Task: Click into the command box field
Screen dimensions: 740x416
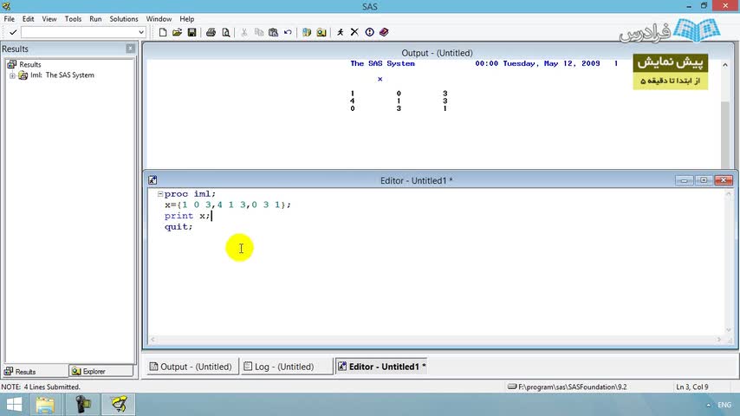Action: point(80,32)
